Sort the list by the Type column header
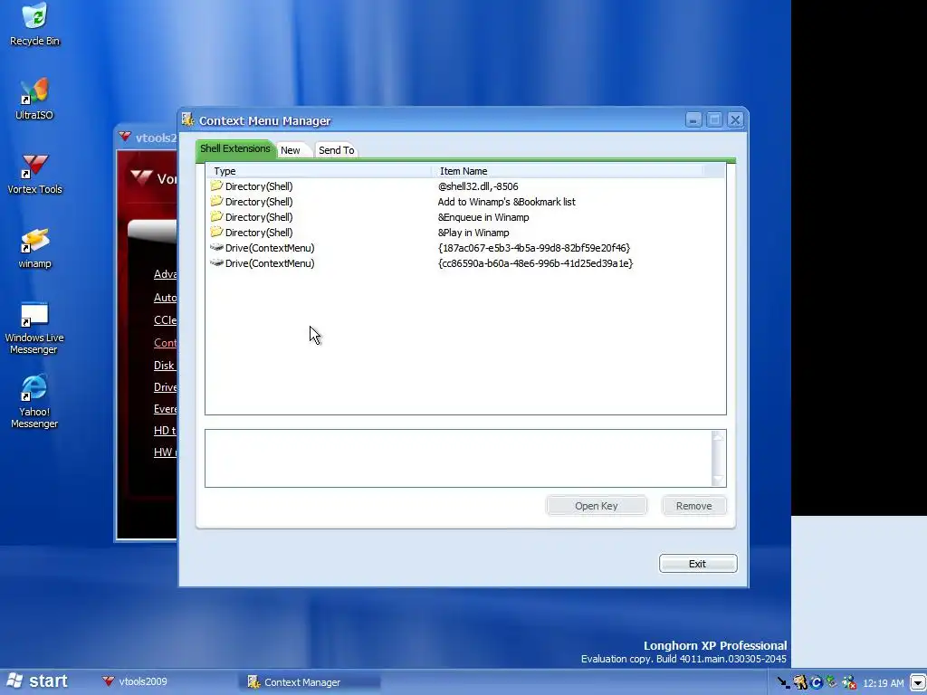The height and width of the screenshot is (695, 927). pyautogui.click(x=320, y=171)
